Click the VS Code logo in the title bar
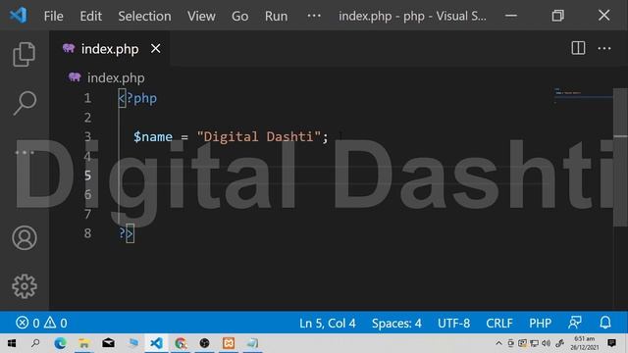Image resolution: width=628 pixels, height=353 pixels. (x=19, y=16)
